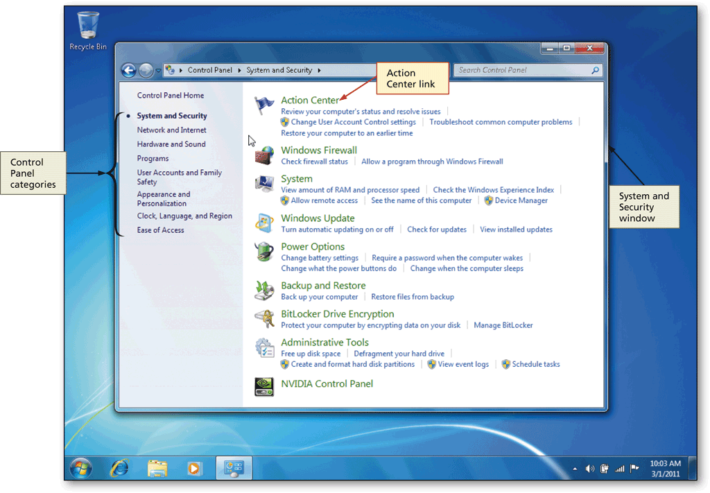710x493 pixels.
Task: Click Turn automatic updating on or off
Action: tap(338, 230)
